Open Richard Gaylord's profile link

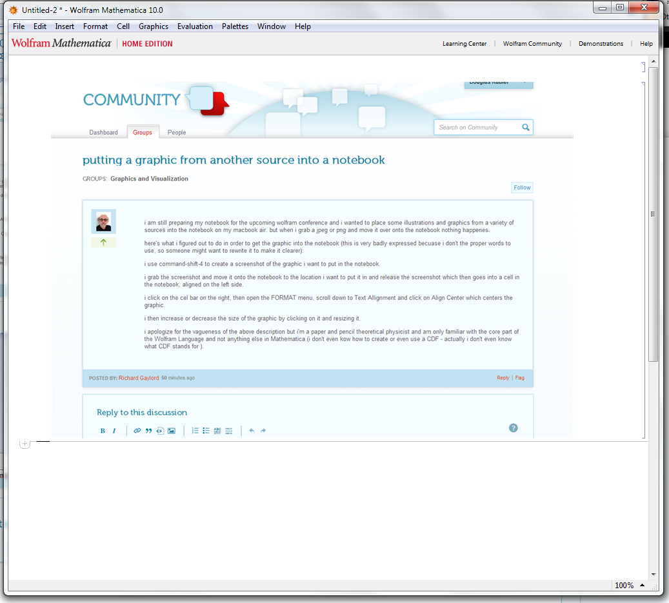click(x=139, y=378)
